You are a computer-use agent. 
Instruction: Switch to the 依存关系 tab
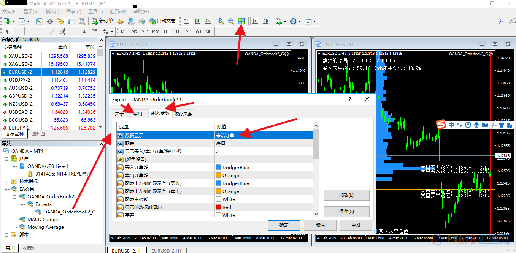(183, 114)
